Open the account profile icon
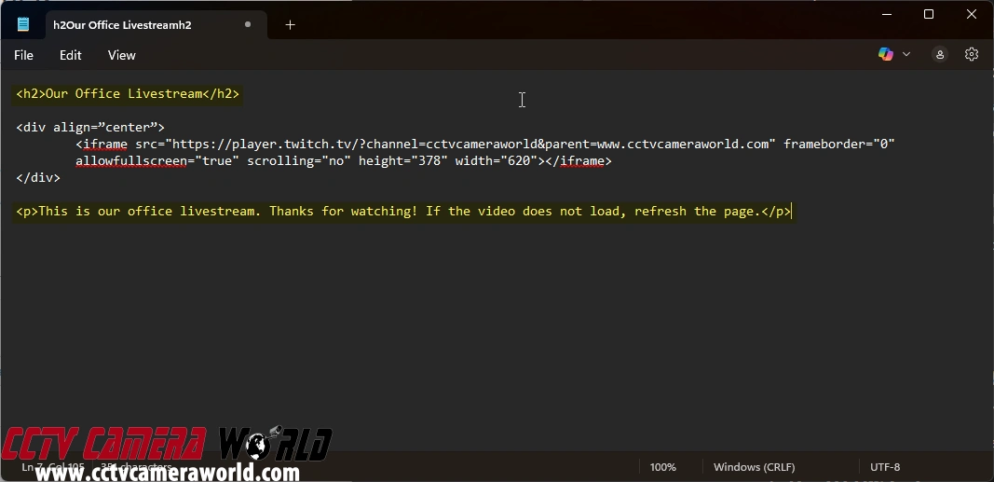The width and height of the screenshot is (994, 482). pos(940,55)
